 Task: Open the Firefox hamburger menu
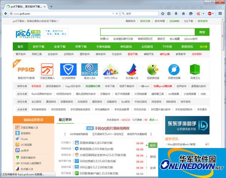tap(220, 13)
